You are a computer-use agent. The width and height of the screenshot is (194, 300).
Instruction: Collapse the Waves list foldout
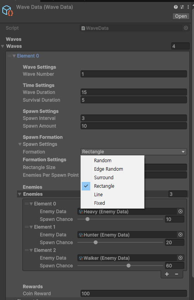(x=3, y=46)
